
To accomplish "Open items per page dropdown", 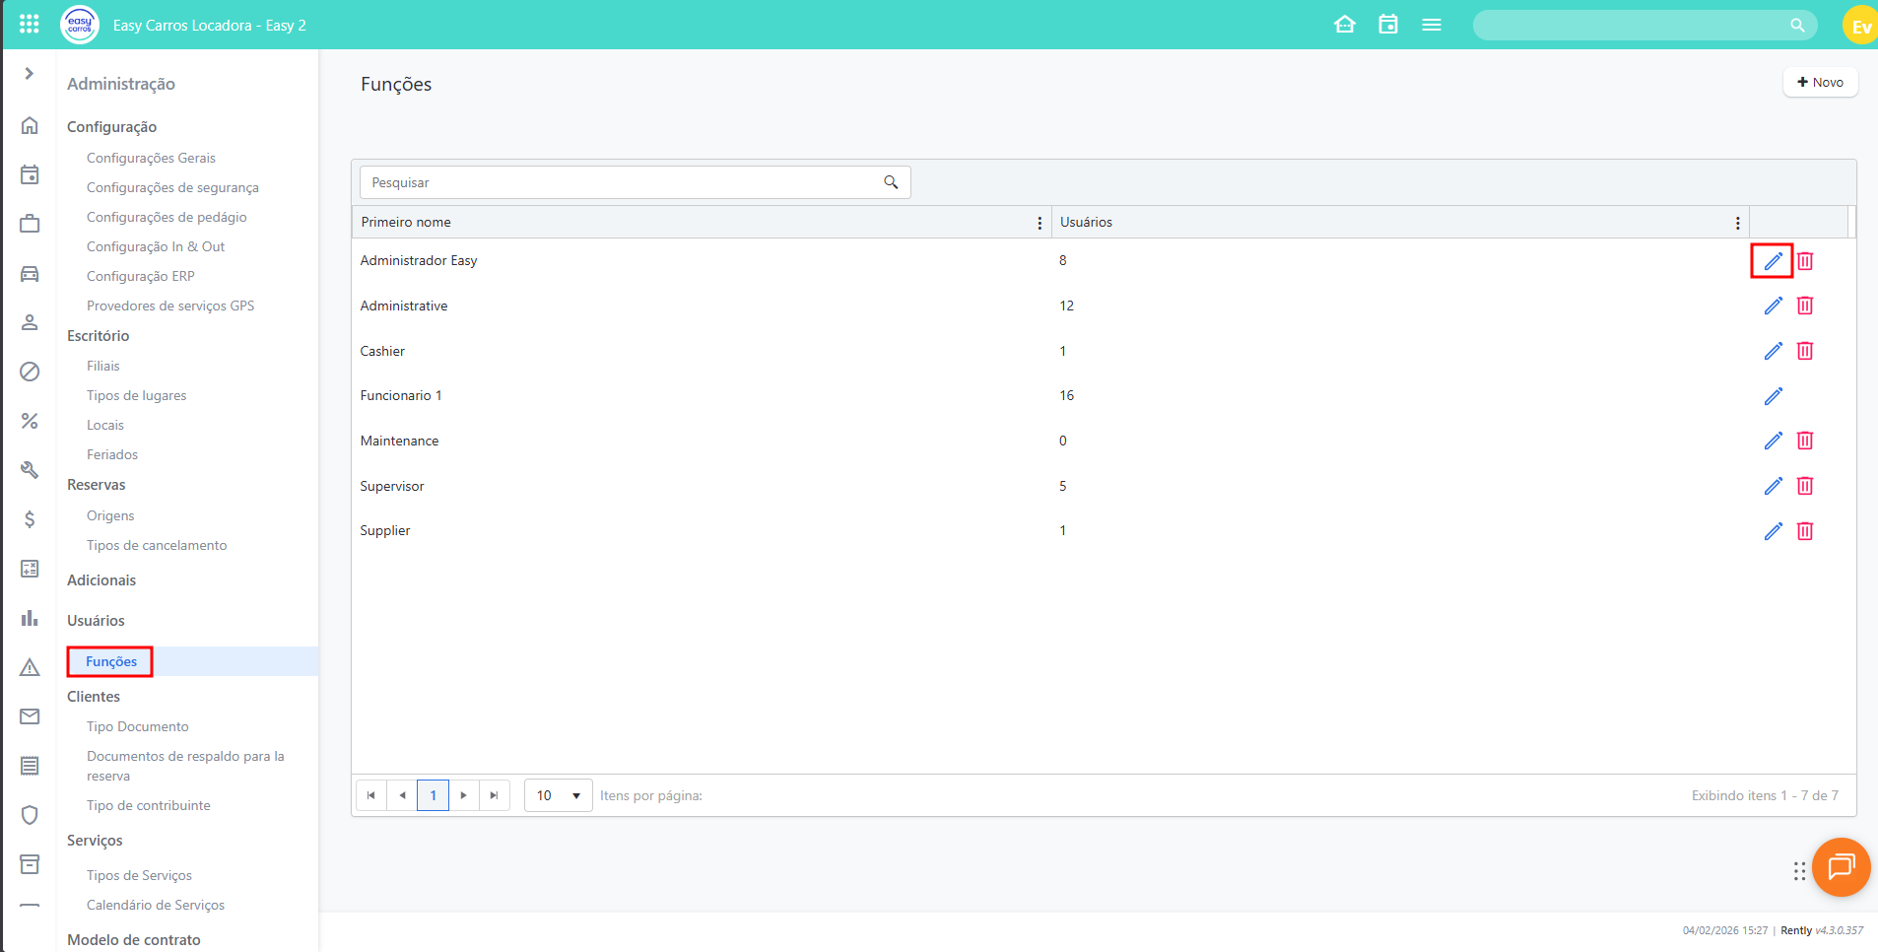I will coord(558,795).
